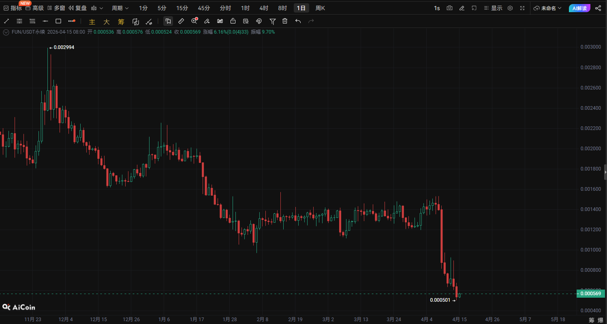Click the funnel filter icon
This screenshot has height=324, width=607.
pos(273,21)
